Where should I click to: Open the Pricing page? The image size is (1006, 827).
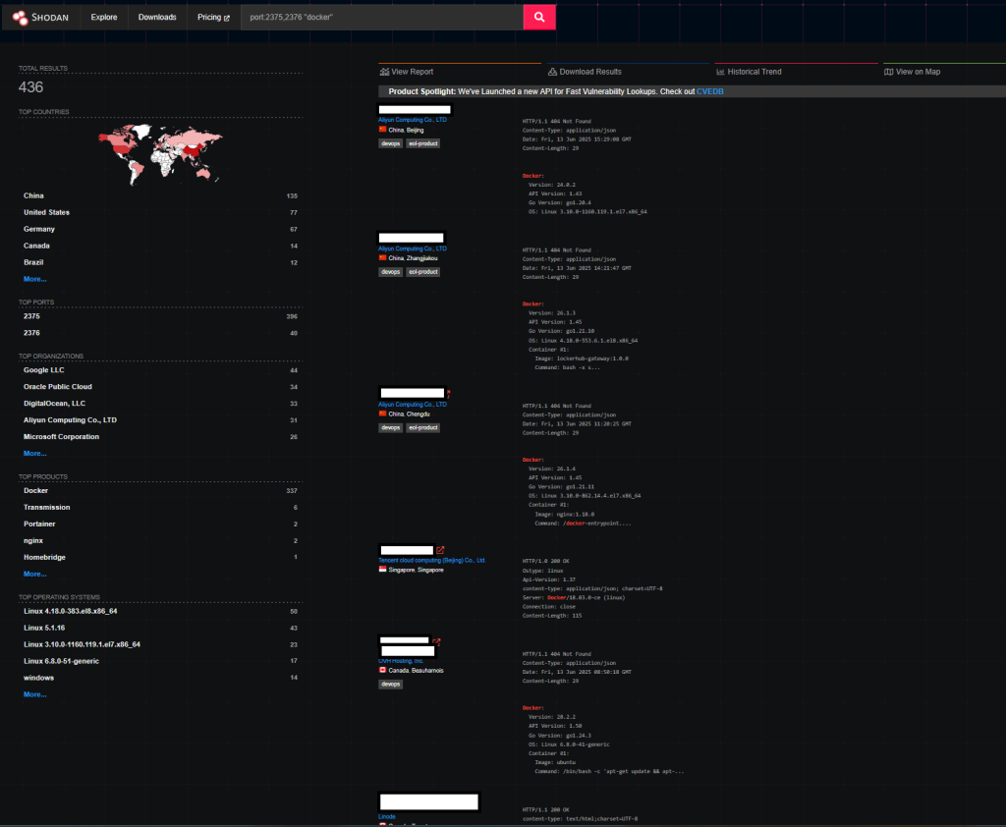[x=213, y=18]
